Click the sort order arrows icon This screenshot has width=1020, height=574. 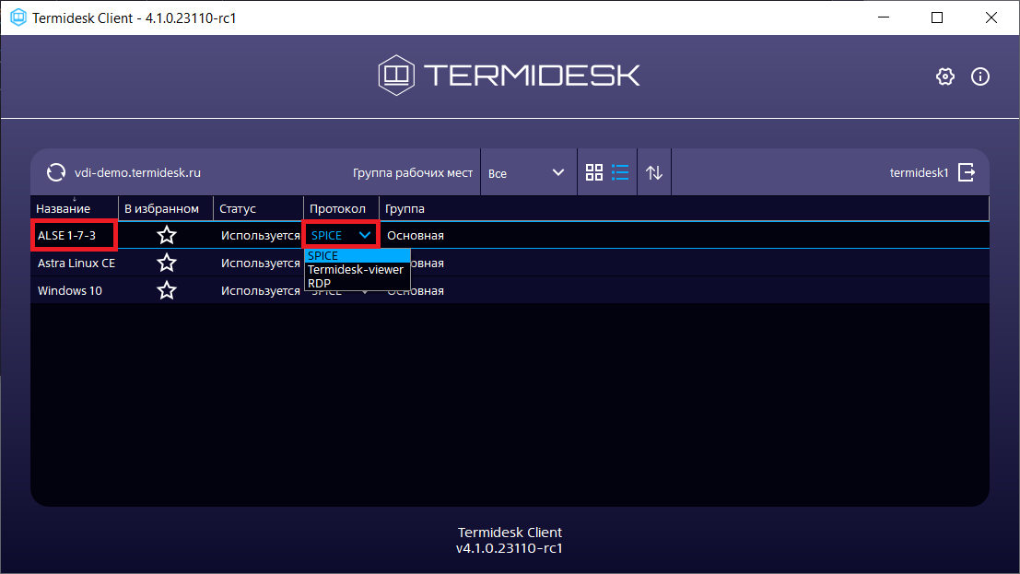tap(654, 172)
